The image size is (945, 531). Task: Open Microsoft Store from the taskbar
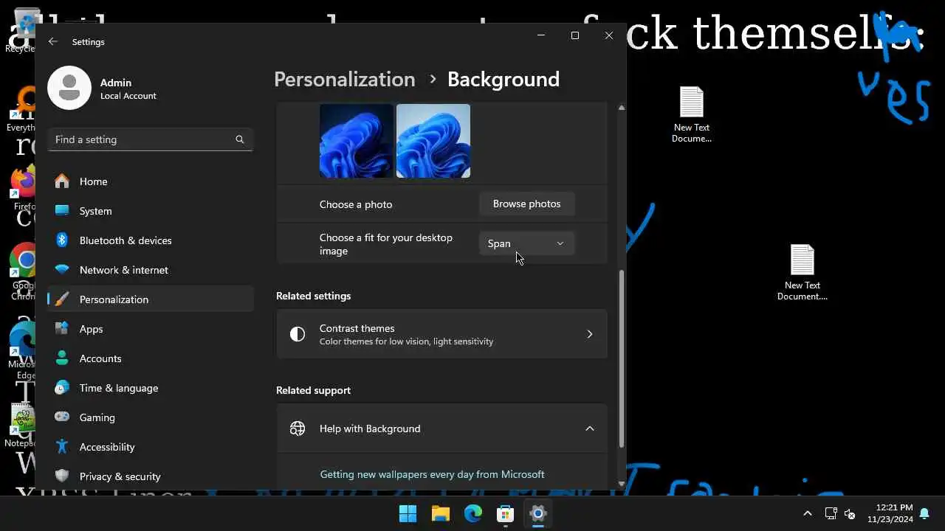click(x=505, y=513)
